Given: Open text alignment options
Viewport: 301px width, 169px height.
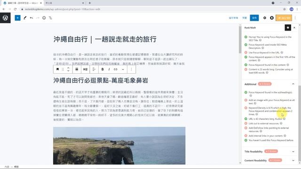Looking at the screenshot, I should coord(94,69).
